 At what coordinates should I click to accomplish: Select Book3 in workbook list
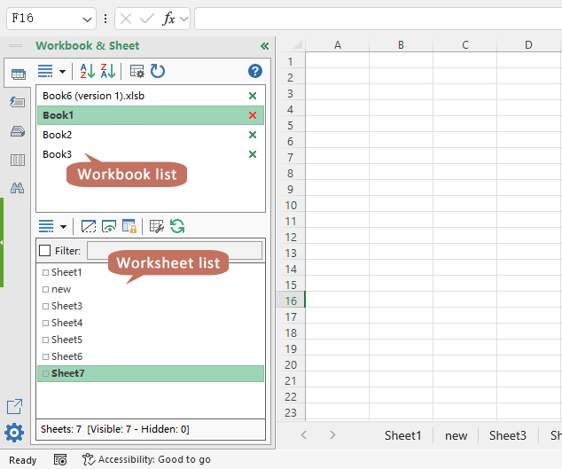coord(151,154)
